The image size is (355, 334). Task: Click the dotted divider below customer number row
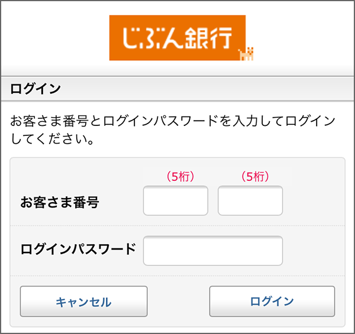(x=177, y=225)
